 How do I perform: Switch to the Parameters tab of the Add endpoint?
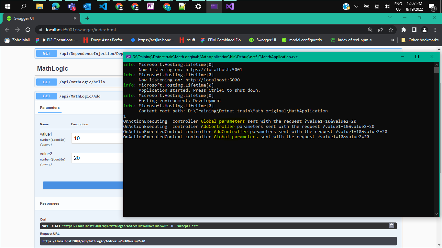[x=49, y=108]
